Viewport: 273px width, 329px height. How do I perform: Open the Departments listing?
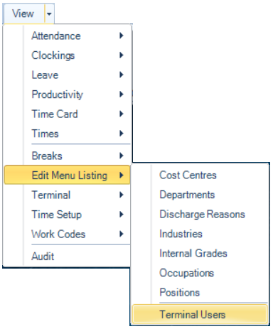[200, 195]
